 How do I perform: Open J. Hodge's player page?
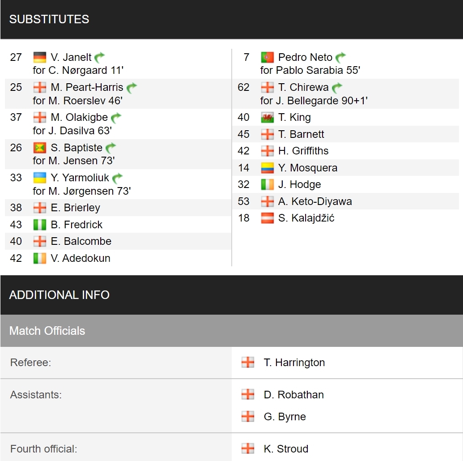[299, 184]
